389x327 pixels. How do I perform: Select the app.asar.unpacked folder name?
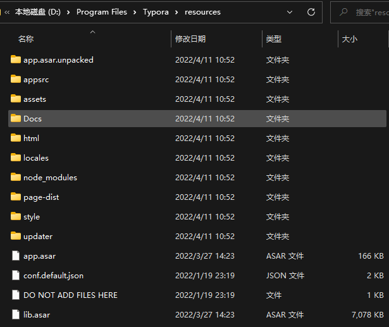click(x=59, y=60)
